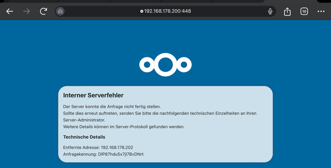
Task: Click the Entfernte Adresse label
Action: [x=81, y=147]
